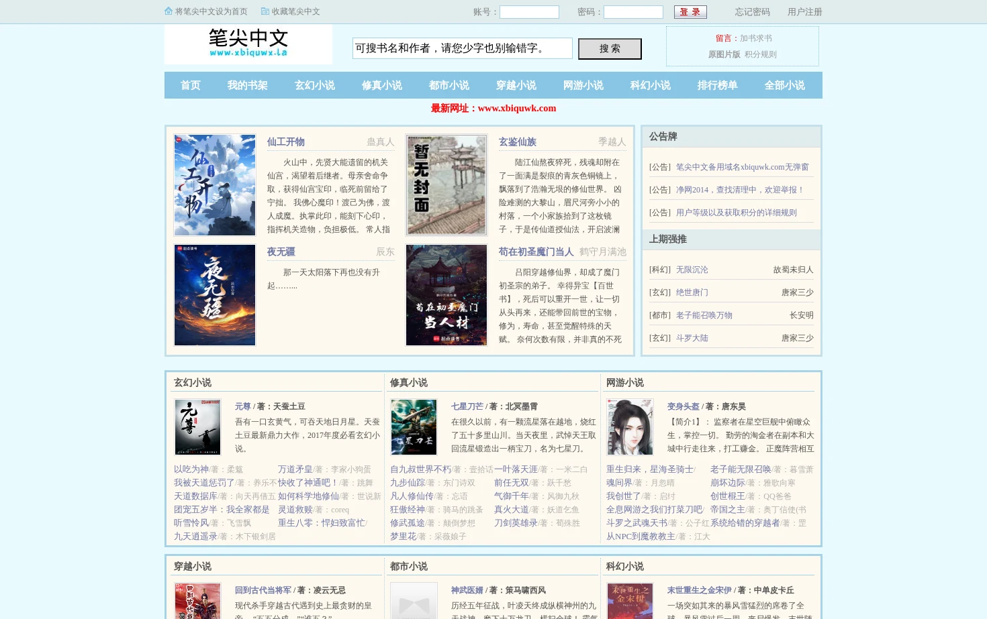Open the notice 笔尖中文备用域名xbiquwk.com无弹窗

(x=743, y=167)
